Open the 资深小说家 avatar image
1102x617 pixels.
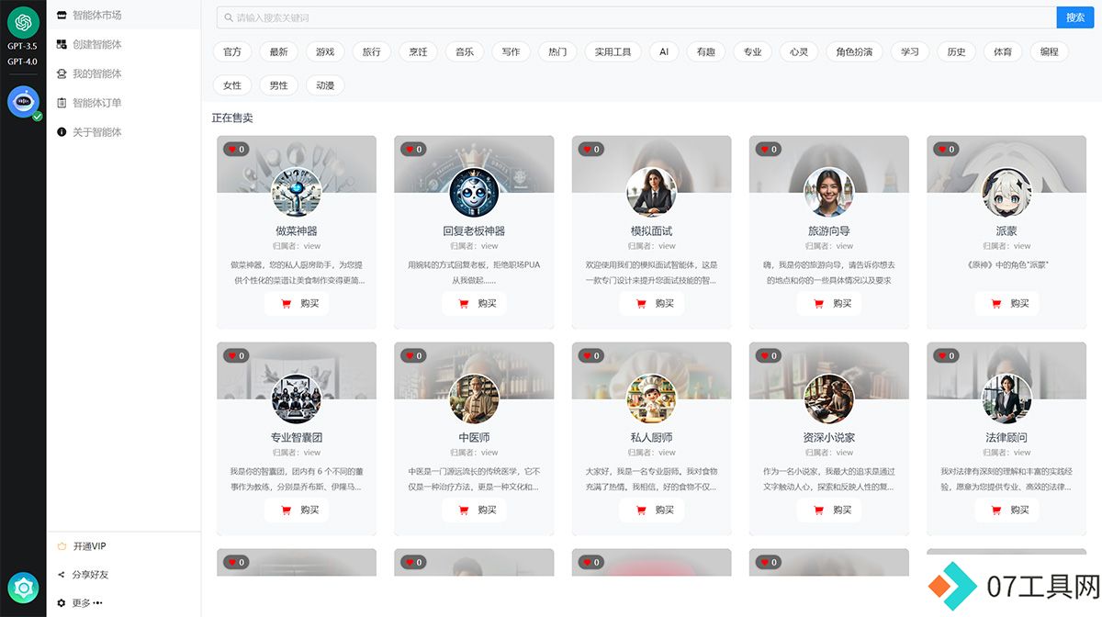pos(829,398)
